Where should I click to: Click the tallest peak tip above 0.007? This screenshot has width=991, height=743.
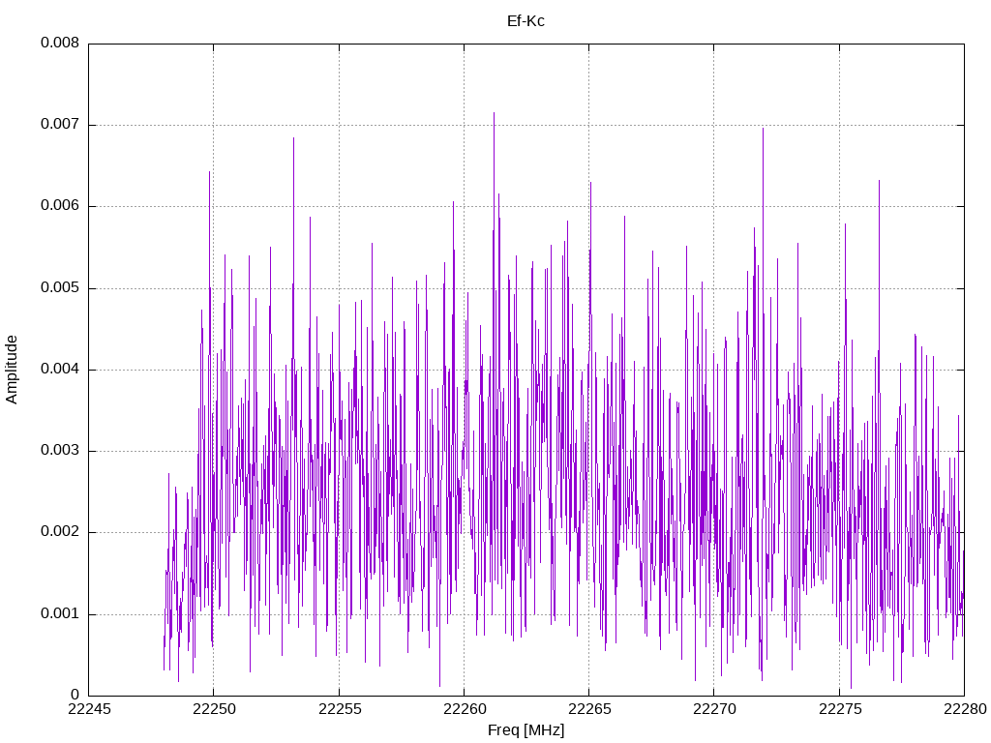click(x=495, y=113)
